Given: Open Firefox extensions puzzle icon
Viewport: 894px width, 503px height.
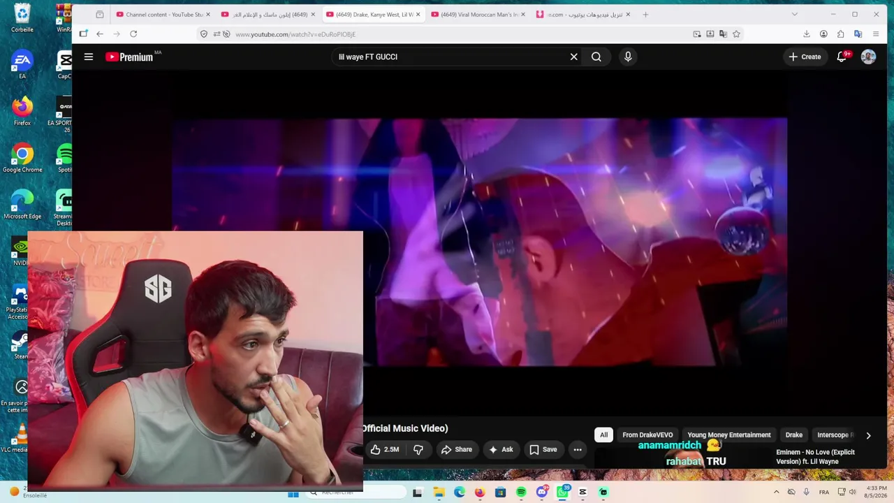Looking at the screenshot, I should pyautogui.click(x=840, y=34).
